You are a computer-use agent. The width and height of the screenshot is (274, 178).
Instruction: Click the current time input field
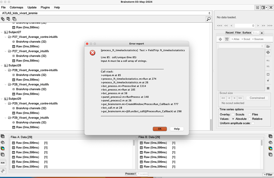[x=245, y=26]
